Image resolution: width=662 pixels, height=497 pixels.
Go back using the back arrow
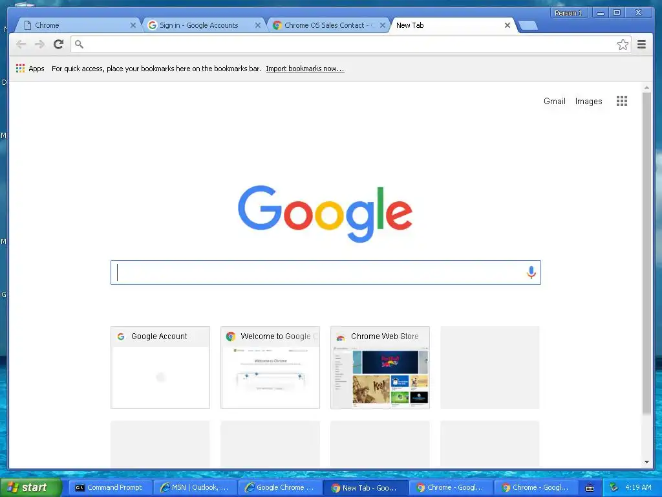coord(21,45)
